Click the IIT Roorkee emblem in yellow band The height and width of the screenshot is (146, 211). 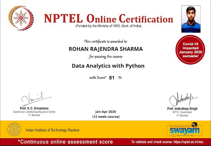coord(14,129)
